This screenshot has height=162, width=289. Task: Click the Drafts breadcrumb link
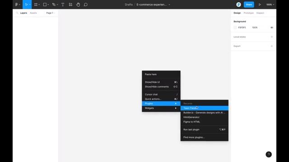(x=129, y=4)
